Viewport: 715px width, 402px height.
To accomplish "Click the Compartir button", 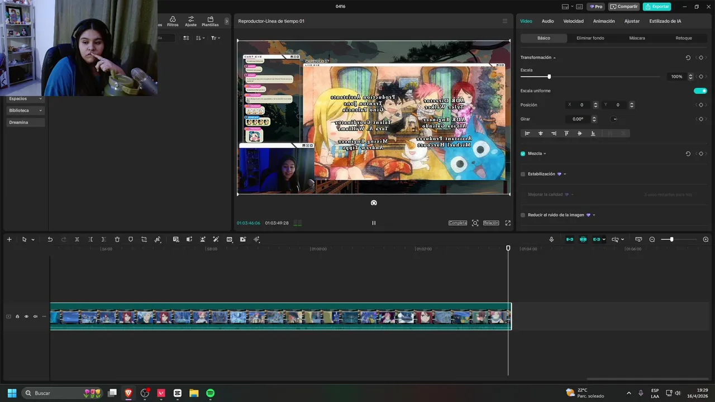I will click(624, 7).
